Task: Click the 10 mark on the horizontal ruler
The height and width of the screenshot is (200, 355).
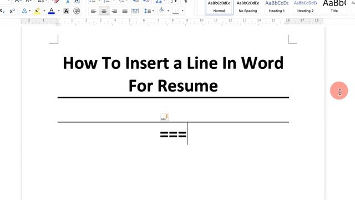Action: [201, 21]
